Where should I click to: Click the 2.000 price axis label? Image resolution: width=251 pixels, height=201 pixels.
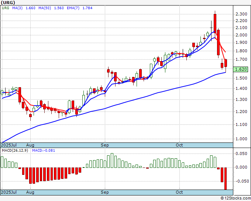tap(241, 35)
